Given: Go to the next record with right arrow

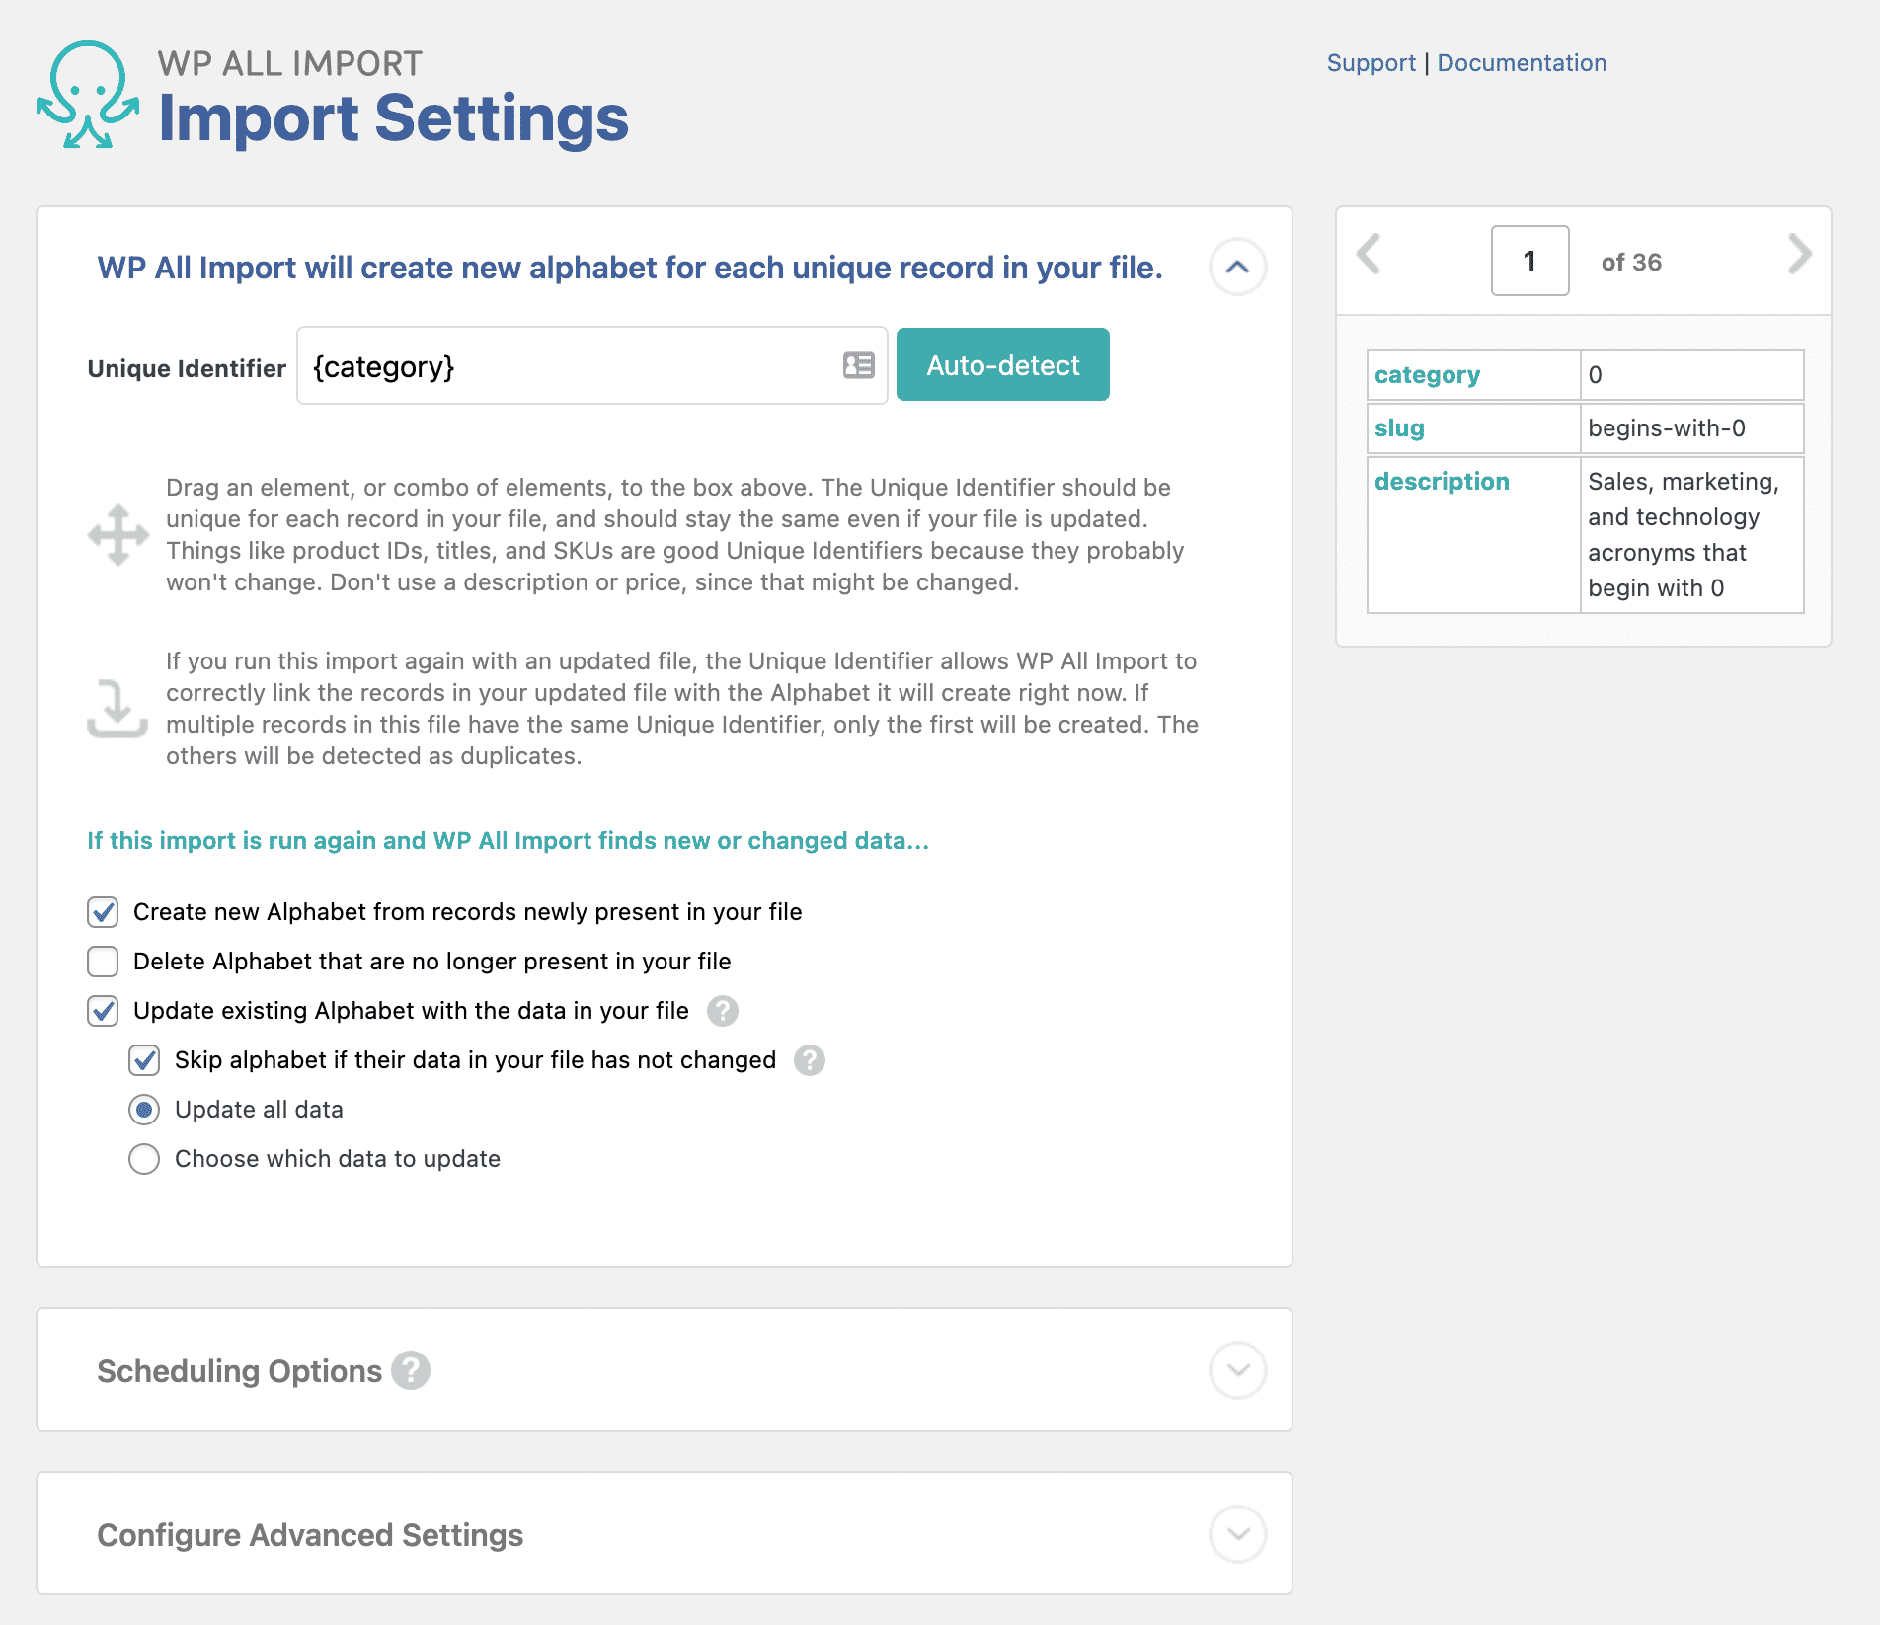Looking at the screenshot, I should (x=1799, y=255).
